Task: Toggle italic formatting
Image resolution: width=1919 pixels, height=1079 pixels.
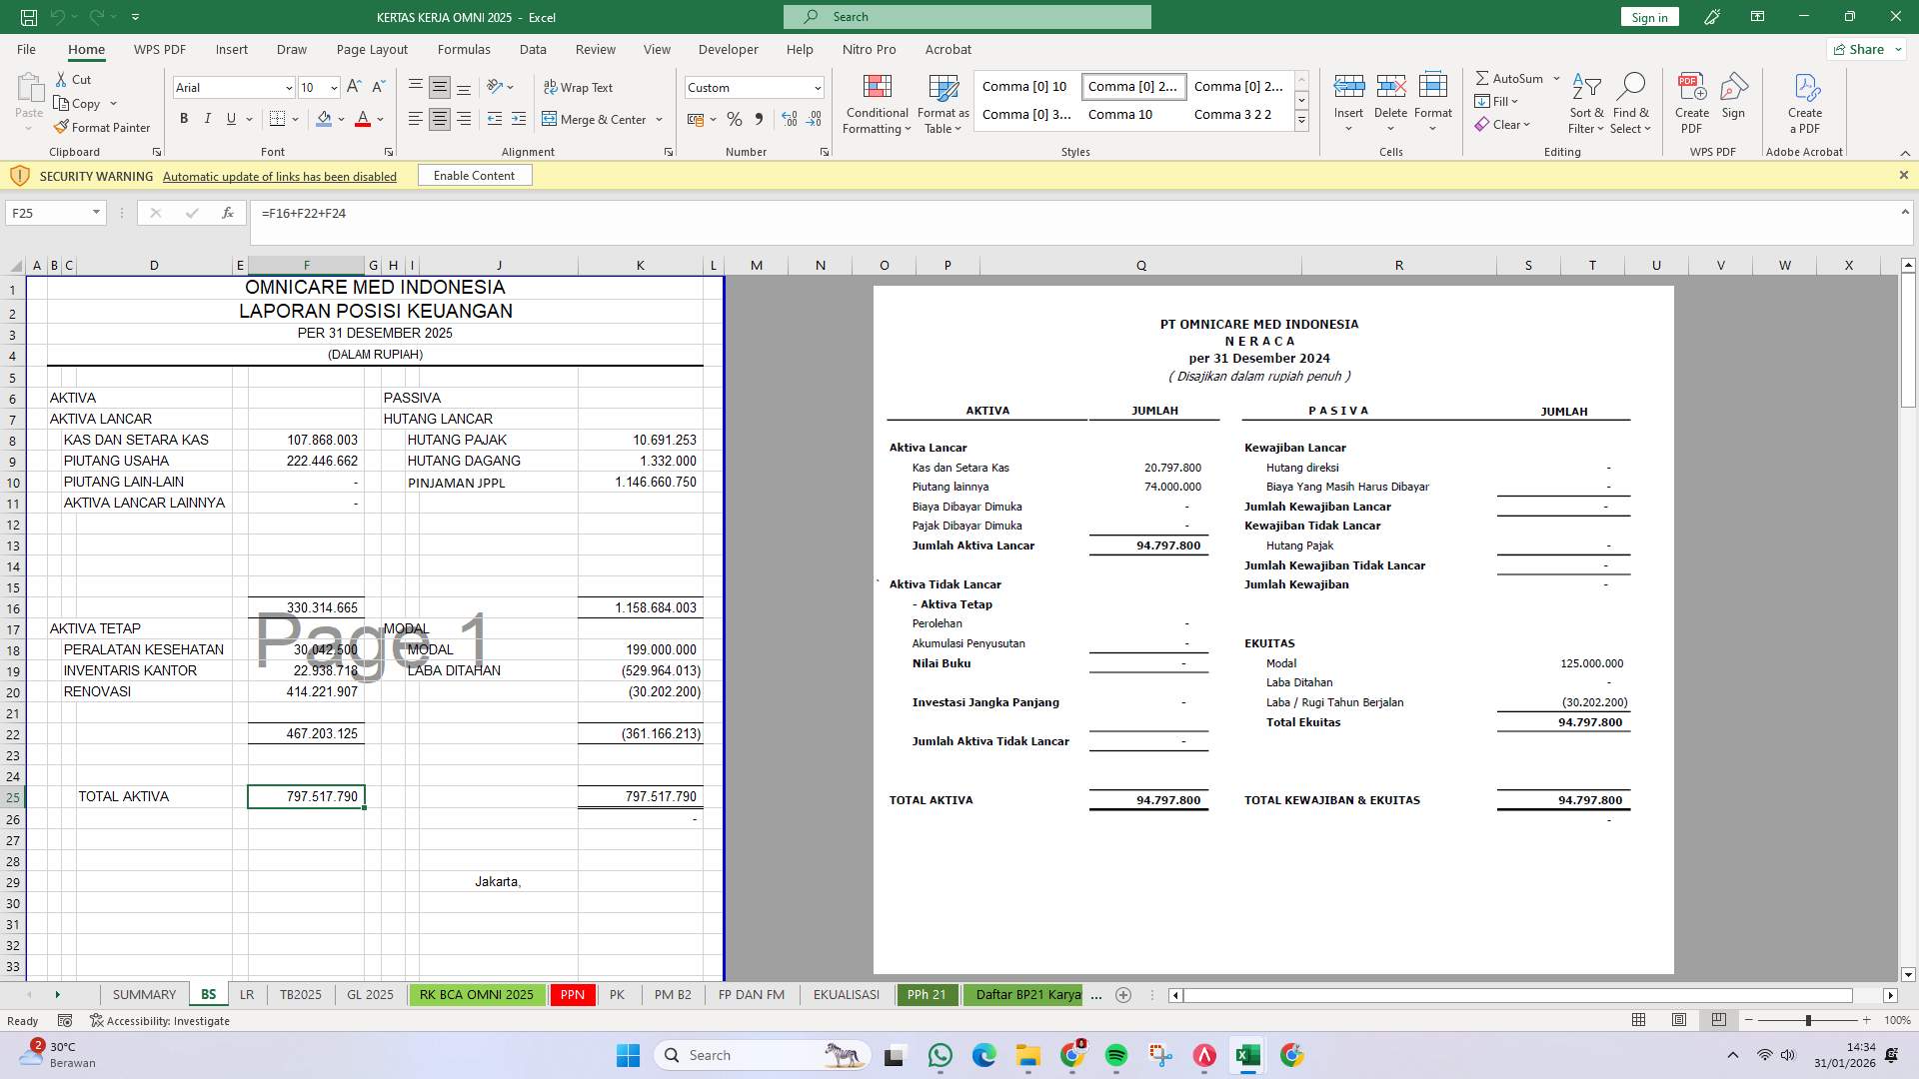Action: [x=208, y=118]
